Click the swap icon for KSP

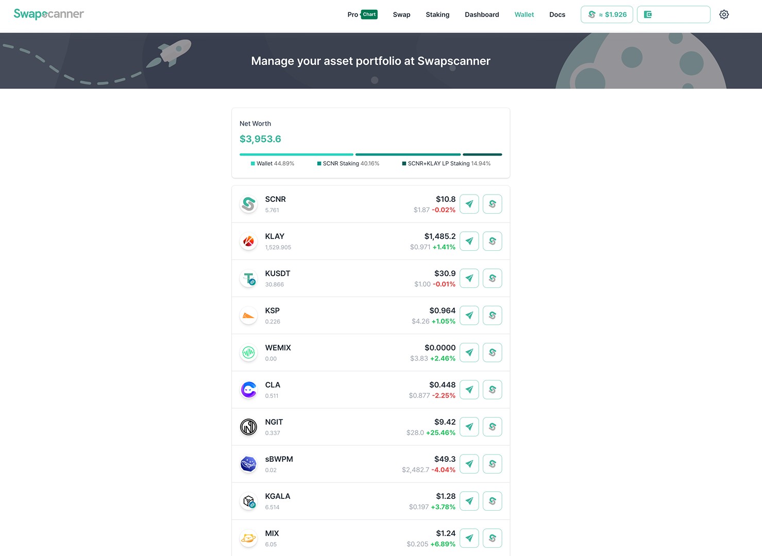(493, 315)
